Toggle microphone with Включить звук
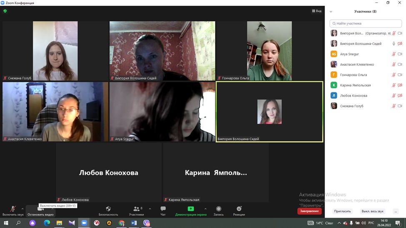 pyautogui.click(x=13, y=209)
